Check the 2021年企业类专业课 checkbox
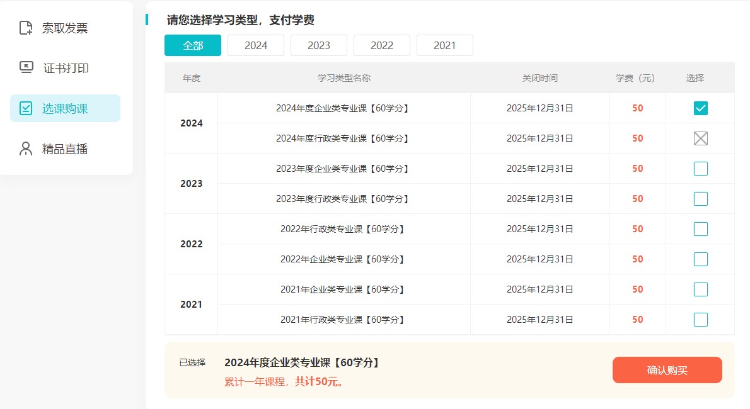Image resolution: width=750 pixels, height=409 pixels. (x=700, y=289)
